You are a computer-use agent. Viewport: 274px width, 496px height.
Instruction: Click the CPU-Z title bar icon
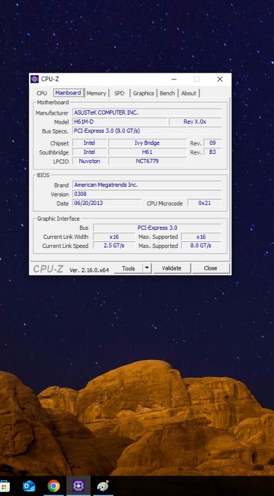click(35, 79)
